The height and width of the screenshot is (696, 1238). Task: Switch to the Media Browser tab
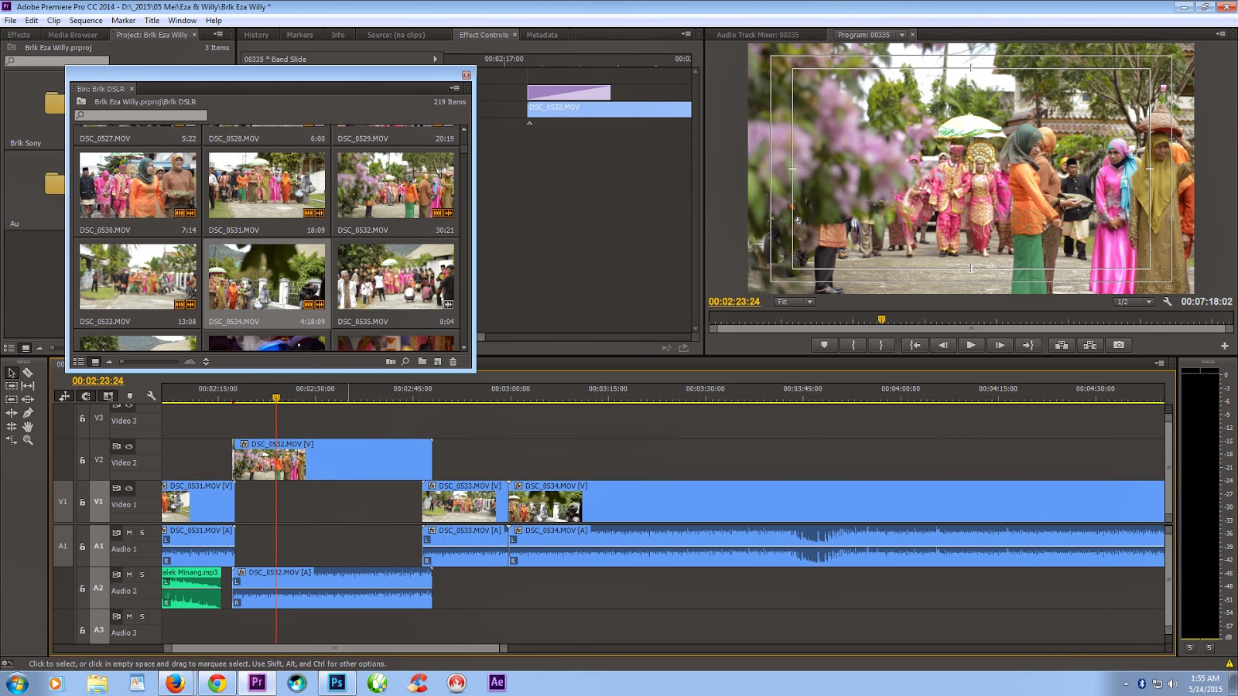pyautogui.click(x=73, y=35)
